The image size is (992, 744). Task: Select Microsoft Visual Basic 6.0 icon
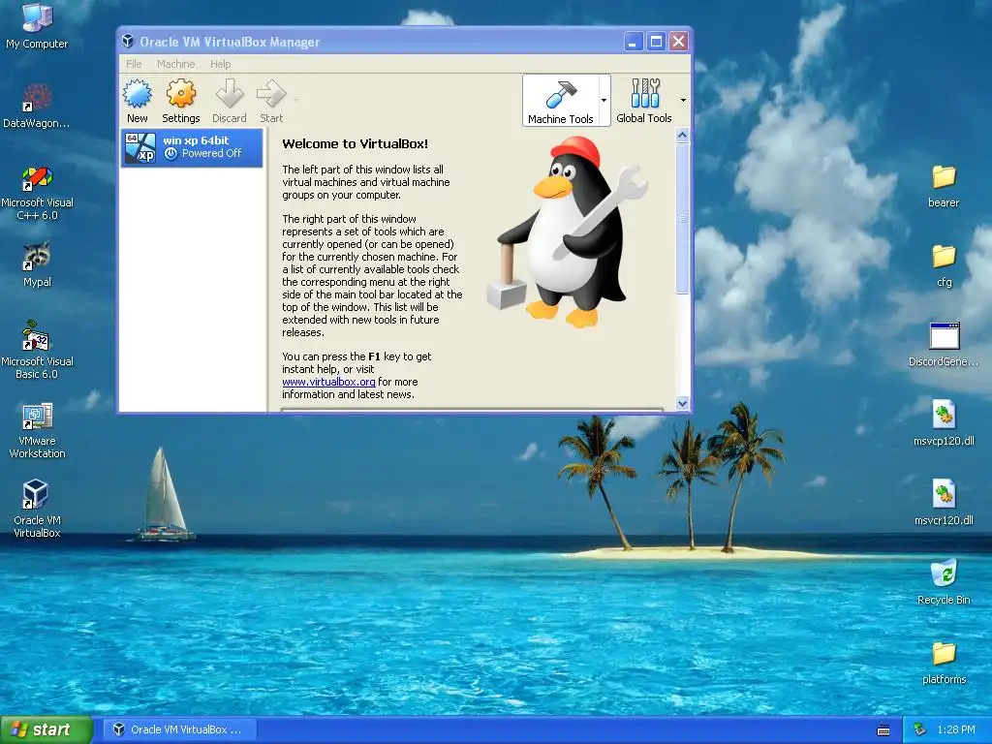37,350
